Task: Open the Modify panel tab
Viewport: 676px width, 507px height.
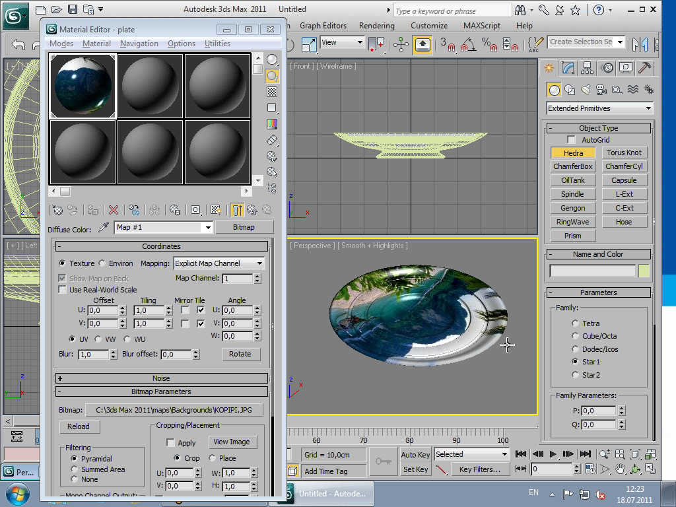Action: pyautogui.click(x=568, y=68)
